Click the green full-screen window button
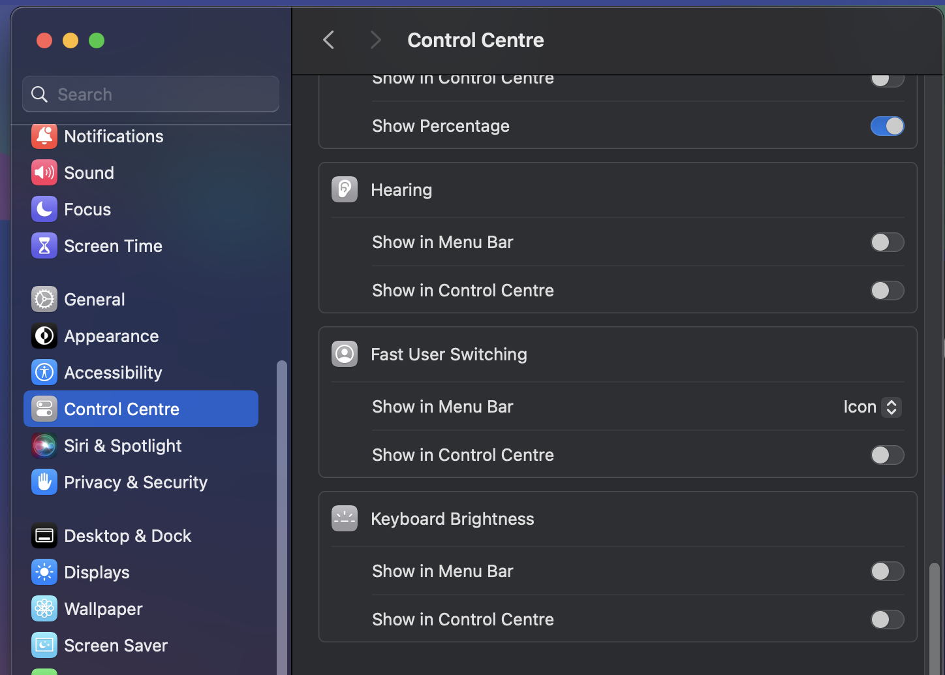 97,40
